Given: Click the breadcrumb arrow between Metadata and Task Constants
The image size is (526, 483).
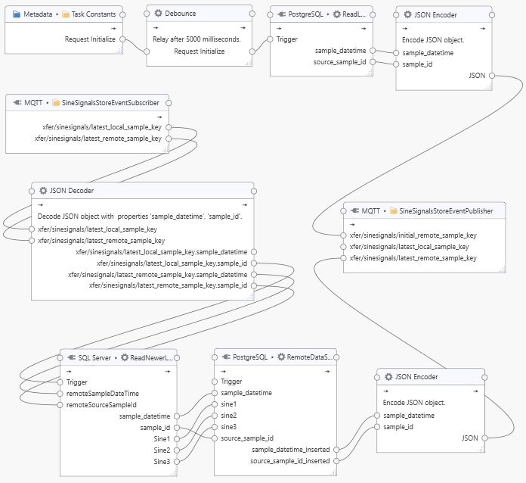Looking at the screenshot, I should [x=56, y=14].
